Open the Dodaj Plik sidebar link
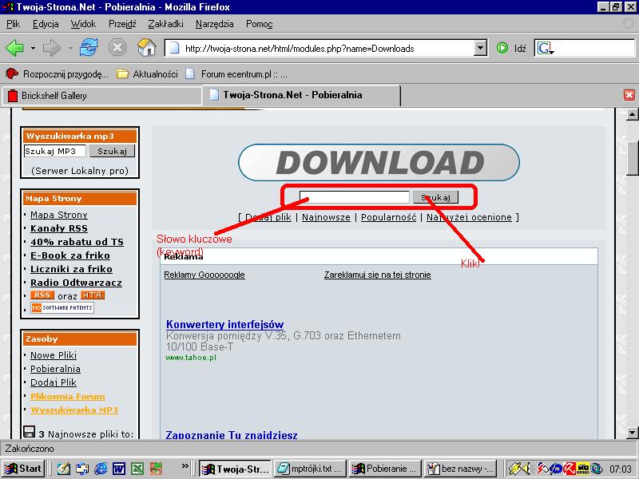Viewport: 639px width, 479px height. 54,382
